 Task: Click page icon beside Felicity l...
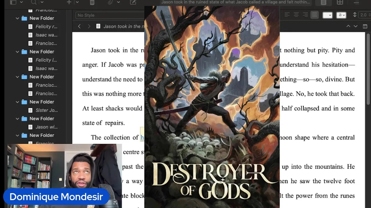click(x=30, y=60)
